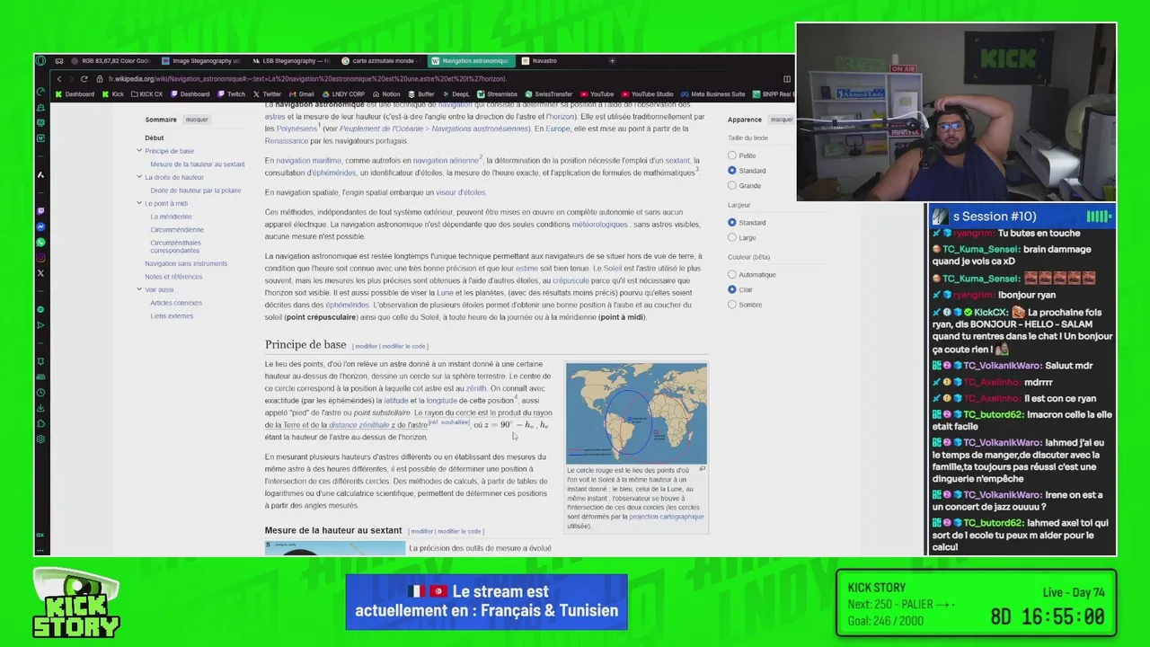Open YouTube Studio bookmark
The height and width of the screenshot is (647, 1150).
click(x=648, y=94)
